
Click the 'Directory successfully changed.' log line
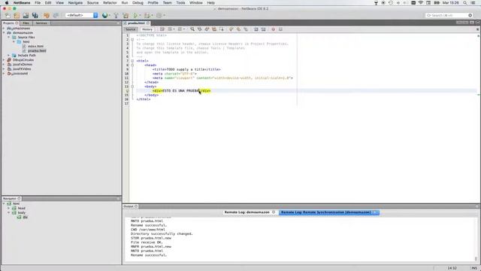click(x=162, y=234)
